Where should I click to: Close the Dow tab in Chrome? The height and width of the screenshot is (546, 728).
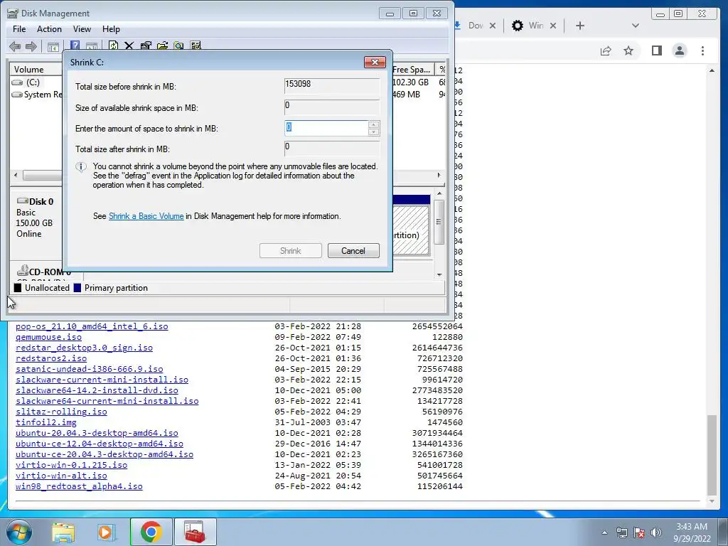point(493,26)
